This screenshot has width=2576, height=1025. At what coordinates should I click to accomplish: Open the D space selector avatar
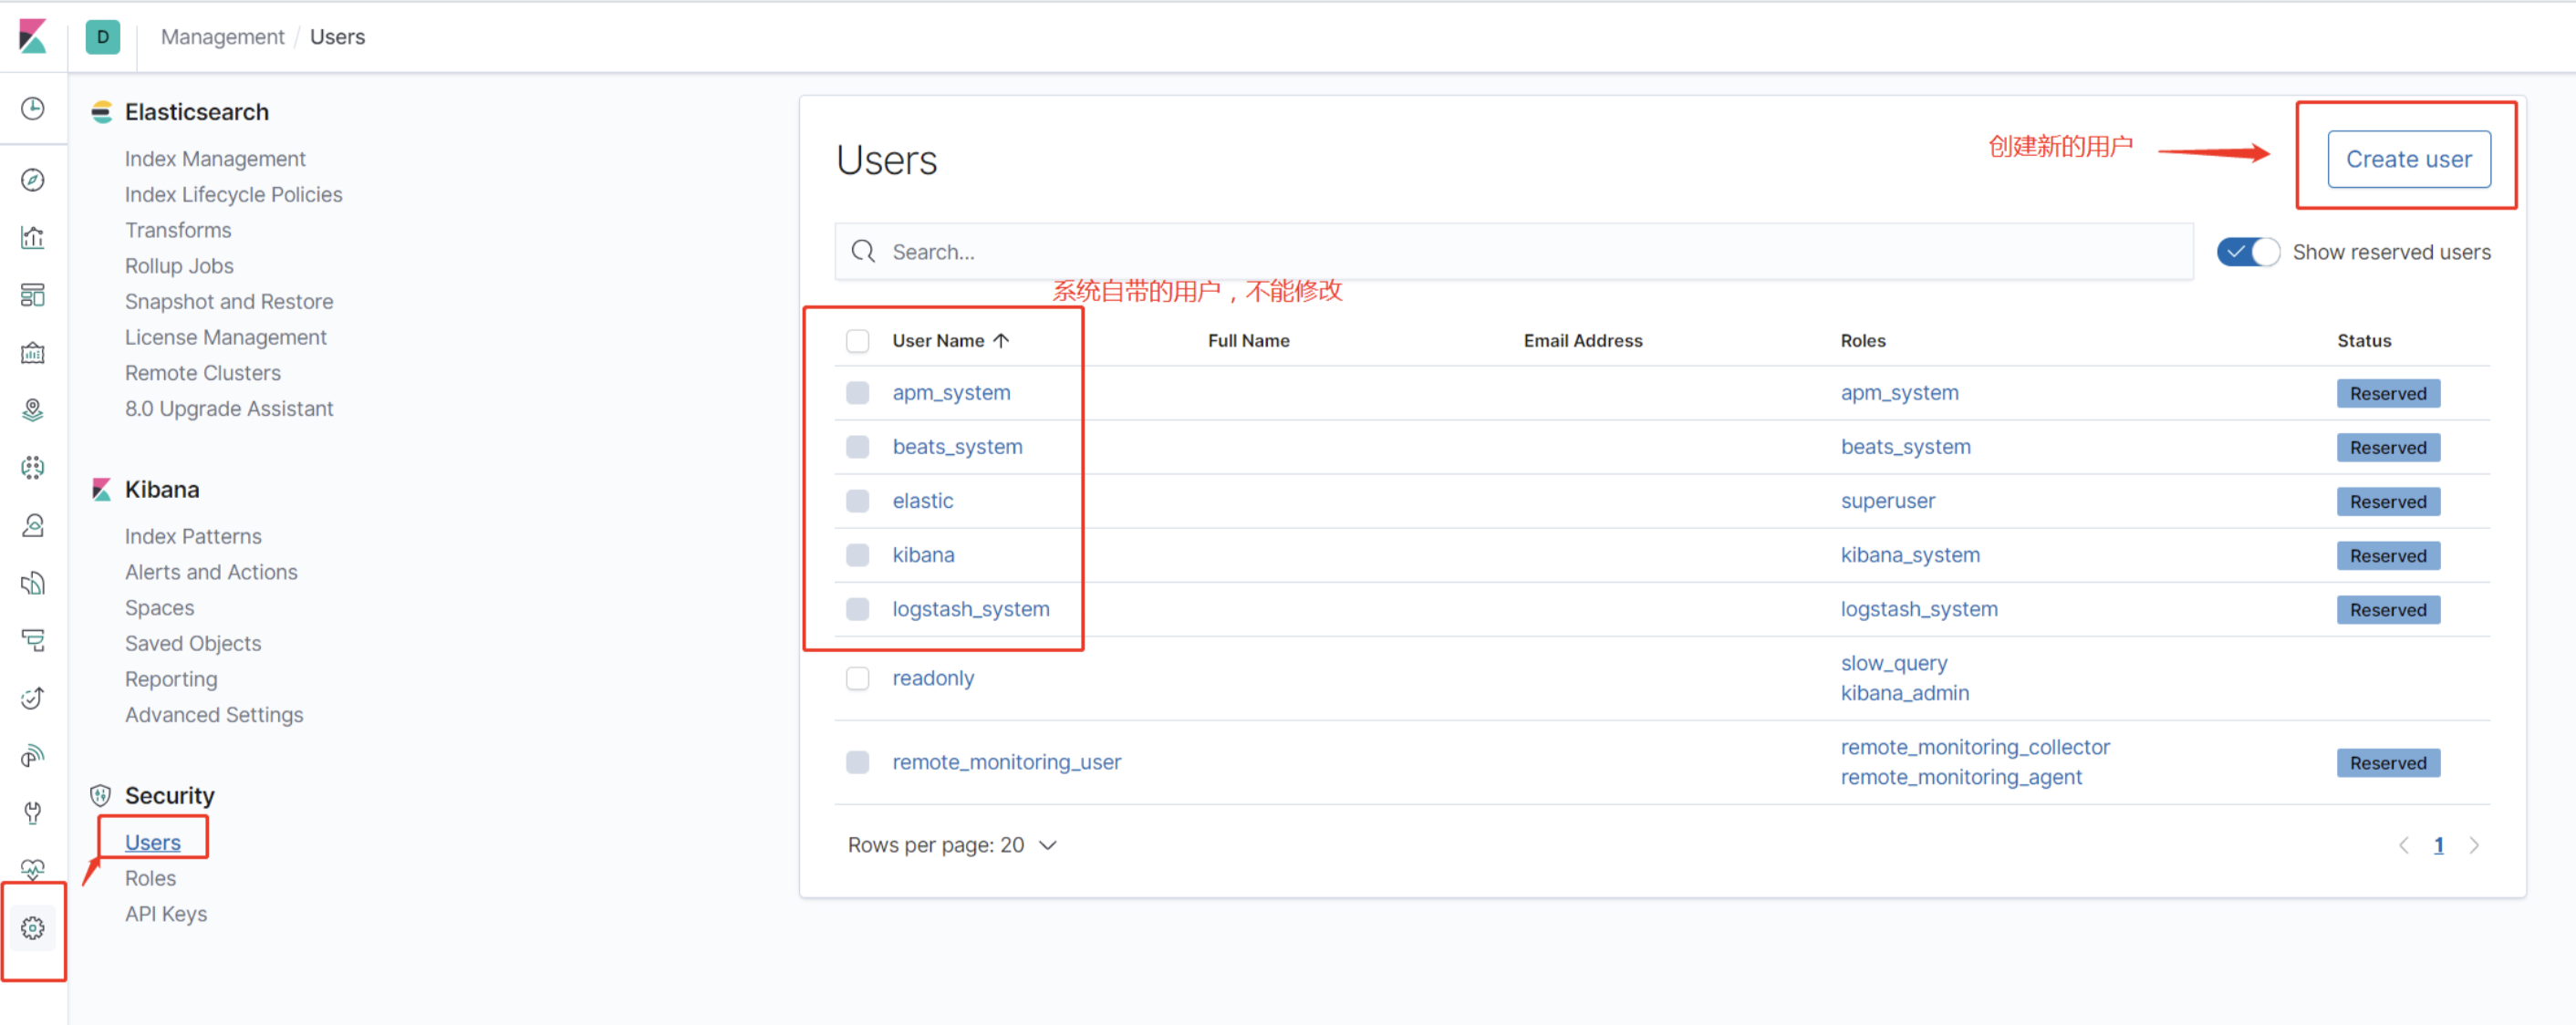(103, 36)
